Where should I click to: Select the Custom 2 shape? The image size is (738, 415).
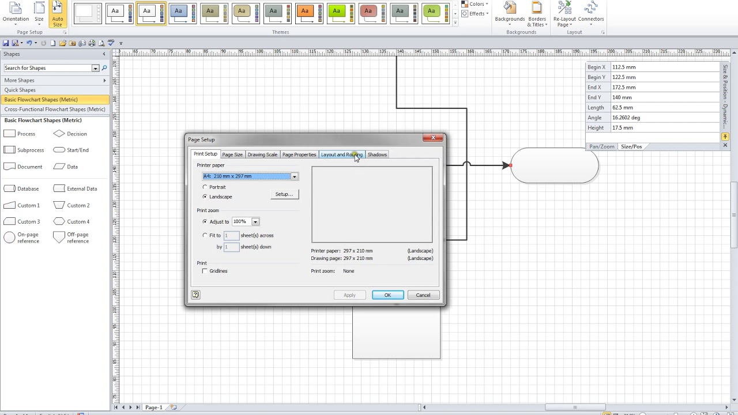click(x=71, y=205)
